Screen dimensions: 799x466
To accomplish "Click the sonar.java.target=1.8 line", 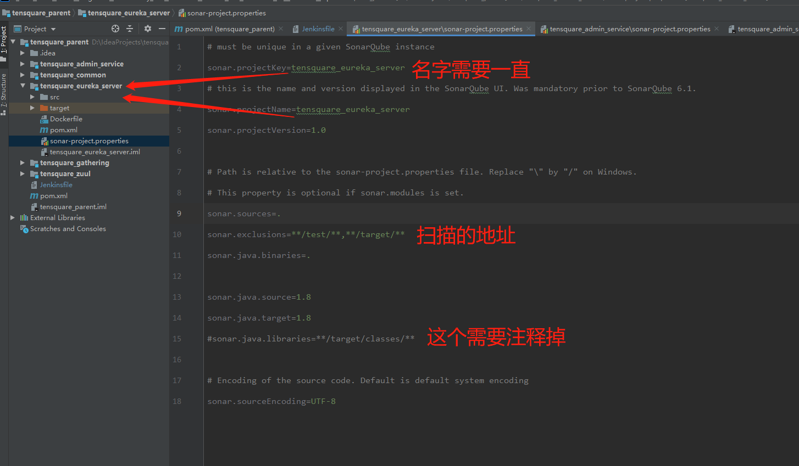I will (x=259, y=318).
